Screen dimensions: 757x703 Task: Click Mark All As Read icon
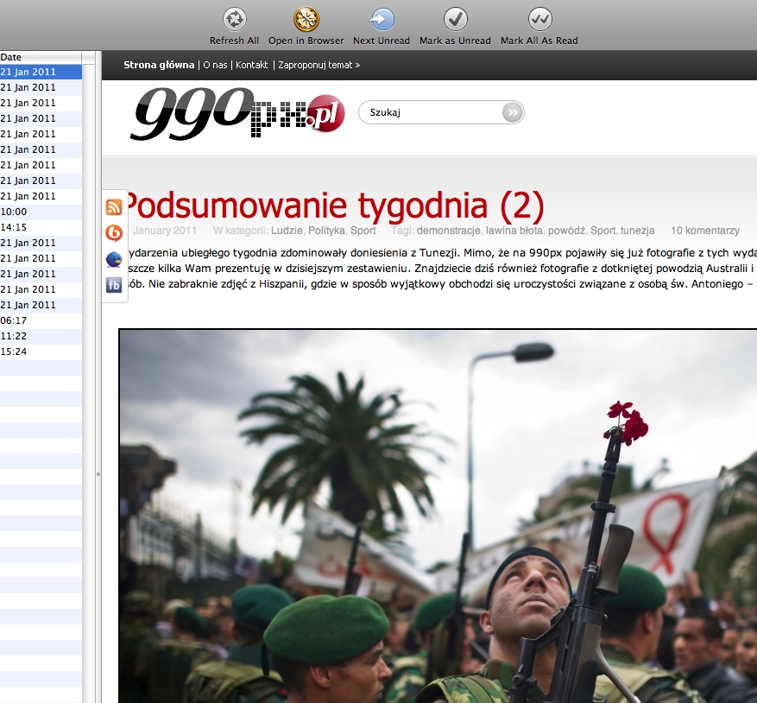click(539, 19)
